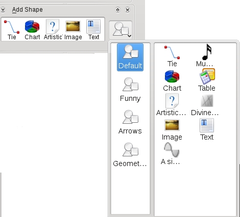Collapse the Add Shape docker with the chevron
Screen dimensions: 240x217
point(3,10)
